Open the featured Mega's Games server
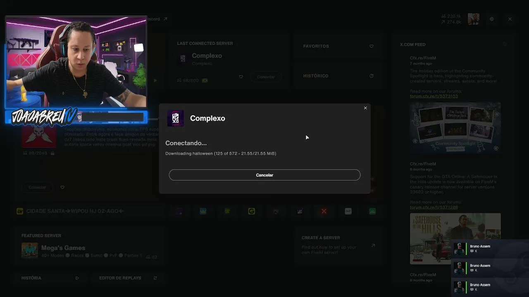 pyautogui.click(x=89, y=247)
